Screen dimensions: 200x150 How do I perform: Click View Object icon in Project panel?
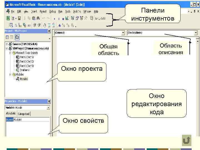pyautogui.click(x=12, y=37)
